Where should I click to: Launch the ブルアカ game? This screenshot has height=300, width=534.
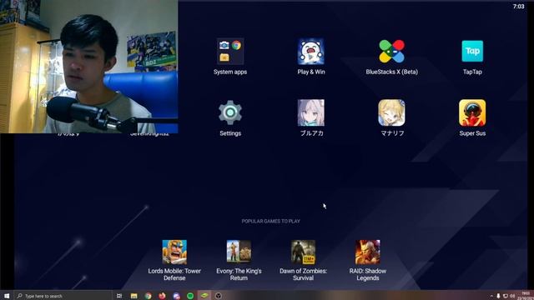tap(311, 112)
